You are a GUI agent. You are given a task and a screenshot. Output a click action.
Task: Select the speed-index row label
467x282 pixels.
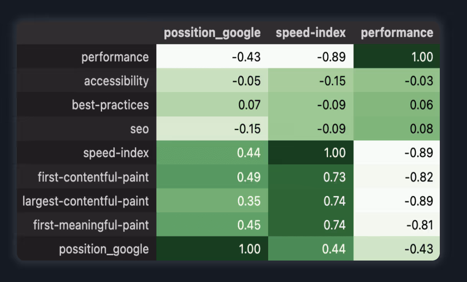click(x=116, y=153)
